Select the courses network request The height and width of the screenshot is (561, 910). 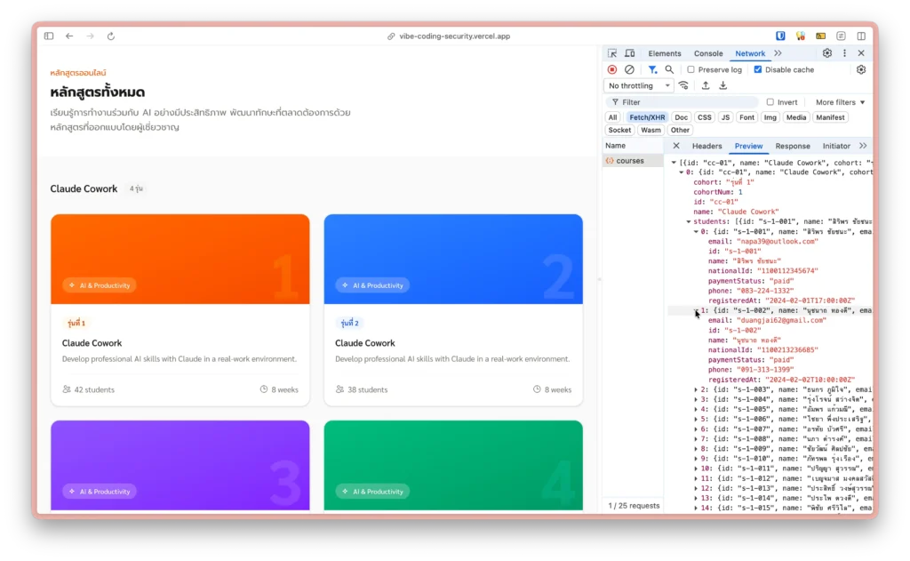(633, 161)
